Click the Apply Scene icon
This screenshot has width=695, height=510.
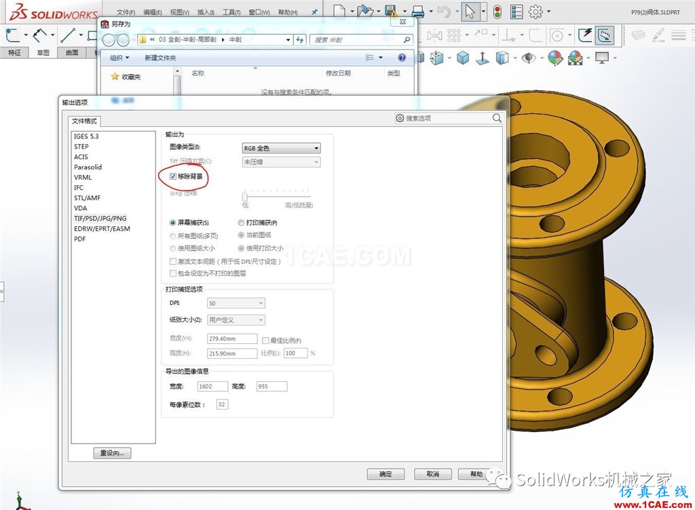click(x=576, y=58)
